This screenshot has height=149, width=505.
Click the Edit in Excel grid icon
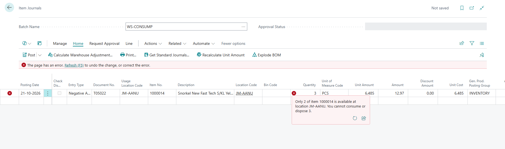(x=40, y=43)
